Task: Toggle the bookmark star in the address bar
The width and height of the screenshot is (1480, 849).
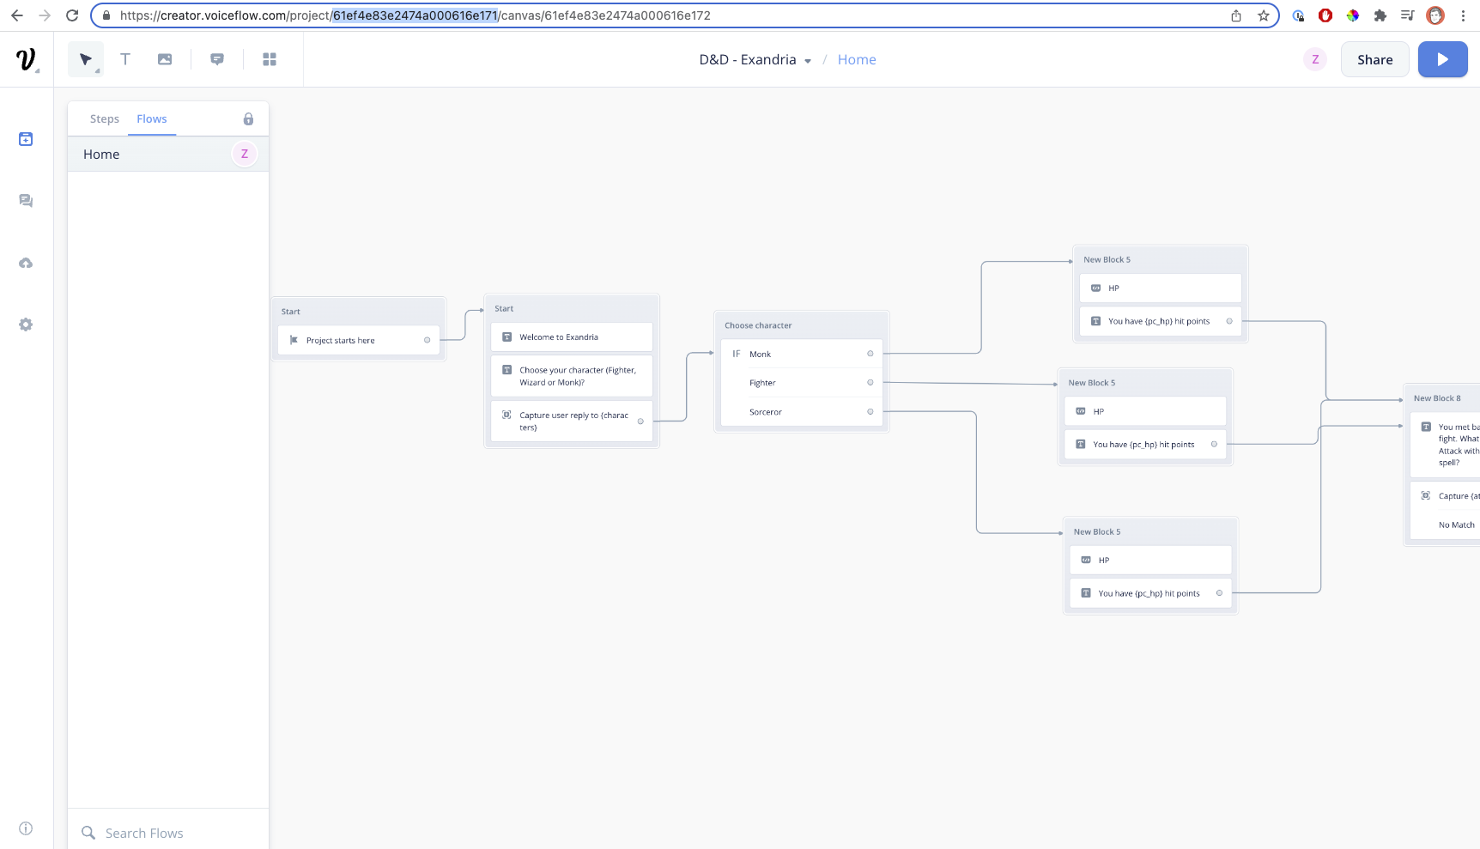Action: point(1261,15)
